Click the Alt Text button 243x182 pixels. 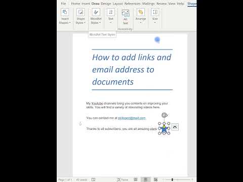(x=126, y=17)
